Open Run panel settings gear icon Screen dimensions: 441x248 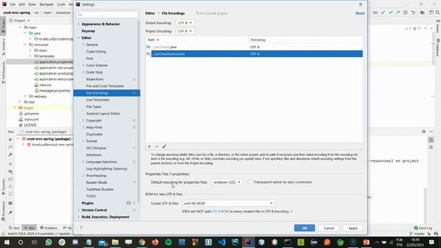(424, 132)
